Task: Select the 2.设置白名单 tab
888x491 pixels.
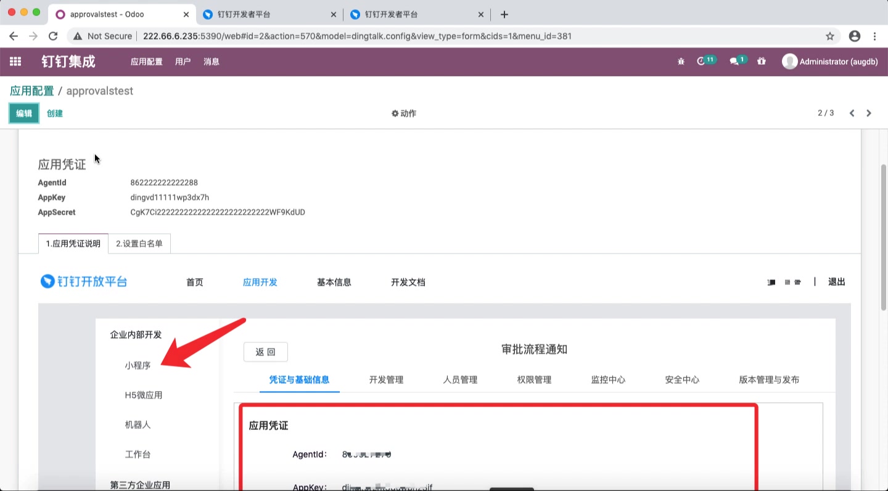Action: [139, 244]
